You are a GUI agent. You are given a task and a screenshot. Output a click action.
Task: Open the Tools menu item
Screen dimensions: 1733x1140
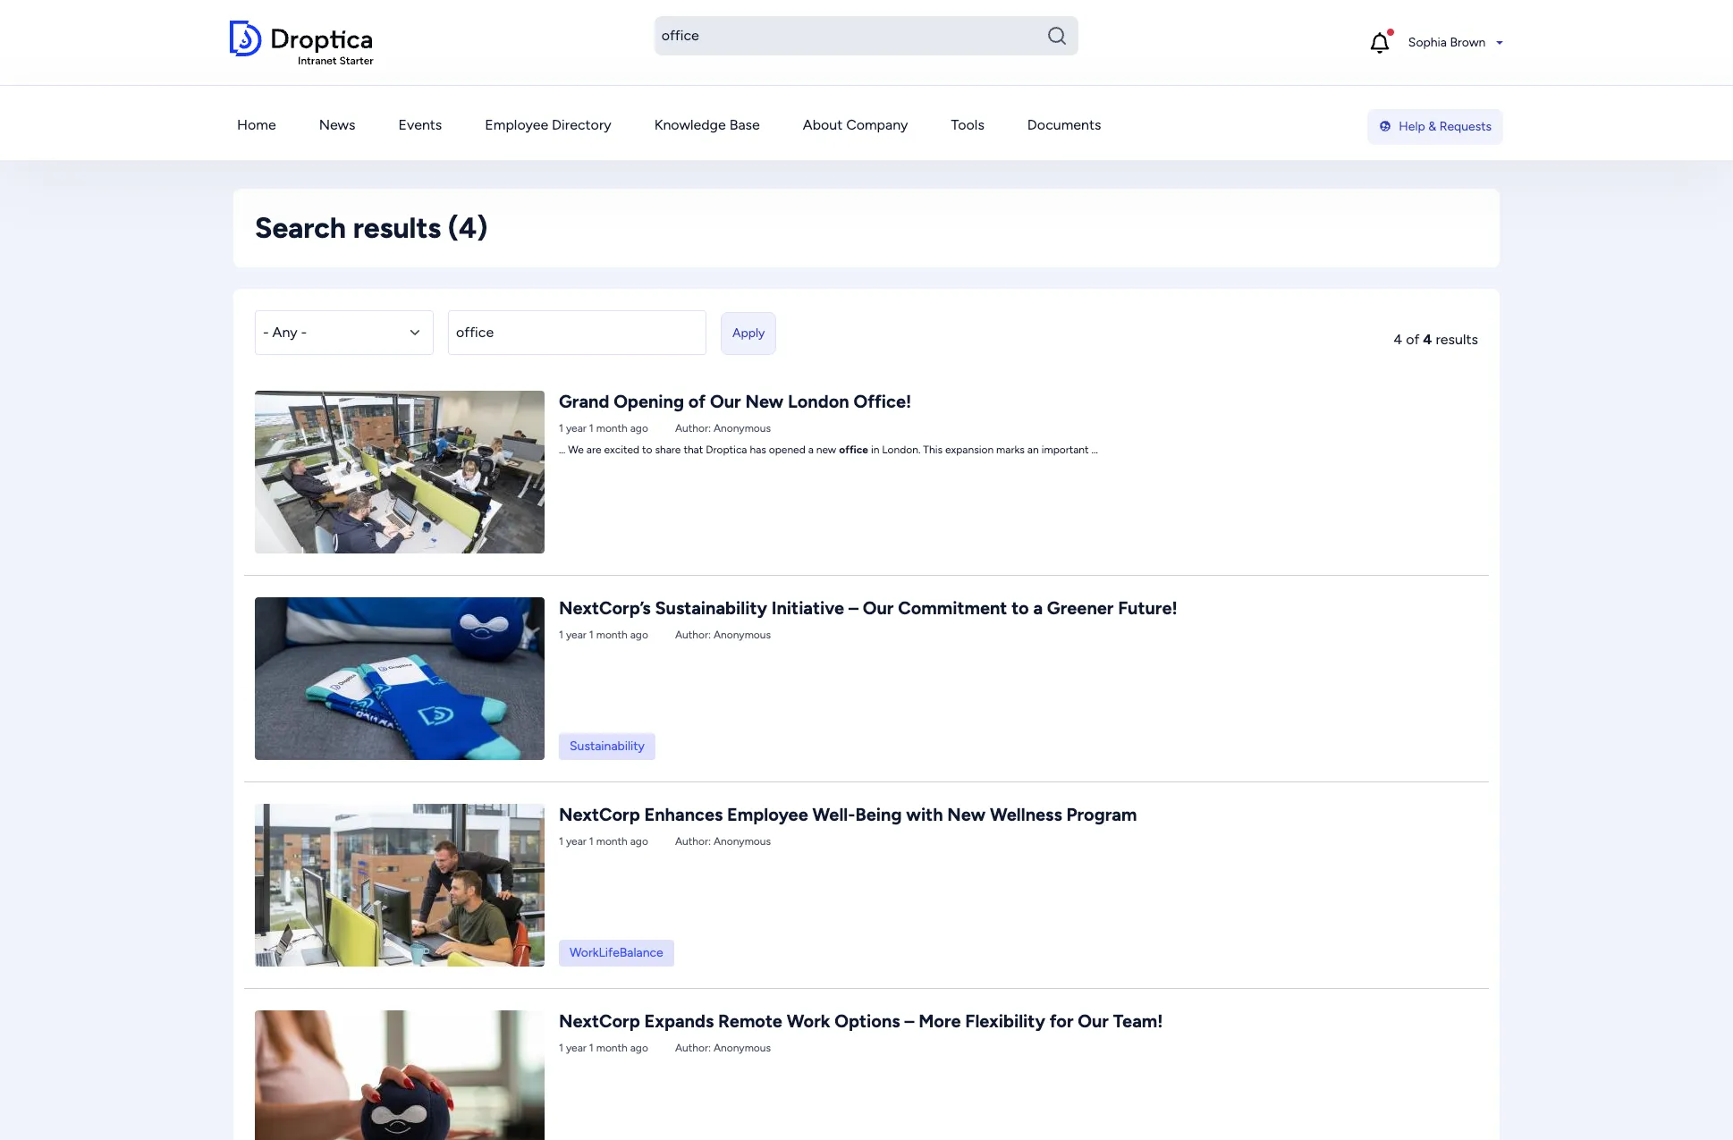click(x=968, y=125)
